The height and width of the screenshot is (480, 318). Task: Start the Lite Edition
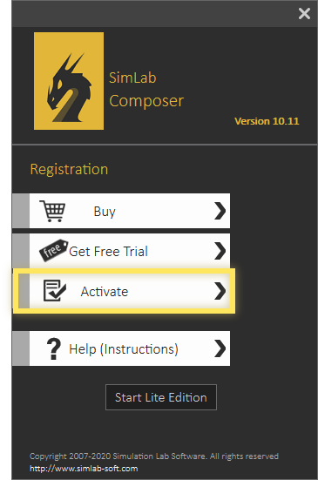(161, 397)
